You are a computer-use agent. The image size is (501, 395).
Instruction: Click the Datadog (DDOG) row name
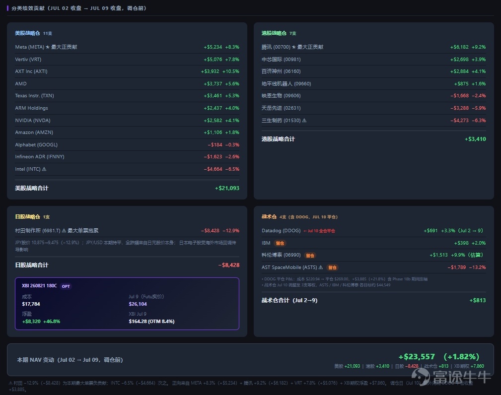click(x=281, y=231)
